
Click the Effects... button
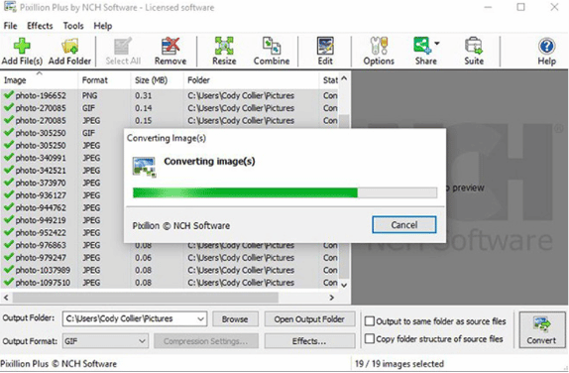[309, 341]
